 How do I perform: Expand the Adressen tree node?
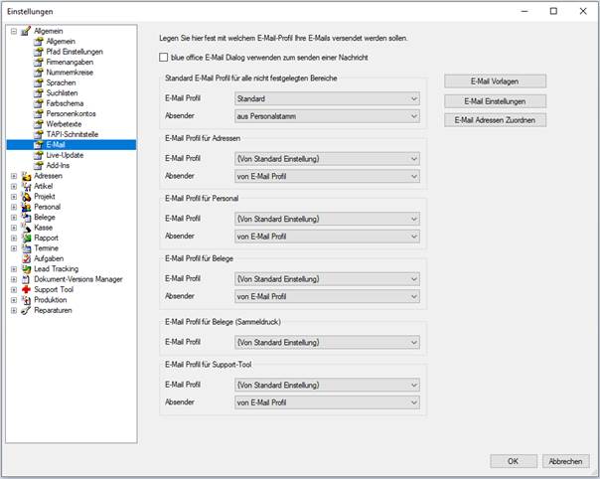[x=14, y=176]
